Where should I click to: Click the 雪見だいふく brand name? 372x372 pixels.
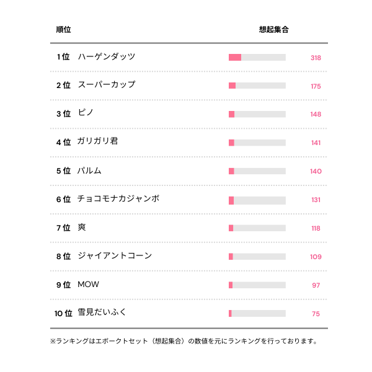pyautogui.click(x=102, y=312)
